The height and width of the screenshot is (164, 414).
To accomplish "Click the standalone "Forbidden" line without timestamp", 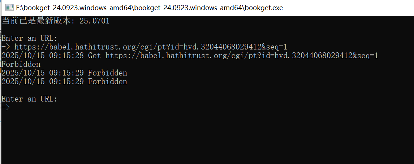I will pyautogui.click(x=21, y=64).
